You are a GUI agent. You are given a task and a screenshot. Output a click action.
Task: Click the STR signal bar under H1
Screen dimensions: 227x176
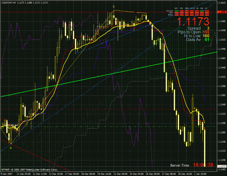pos(197,13)
